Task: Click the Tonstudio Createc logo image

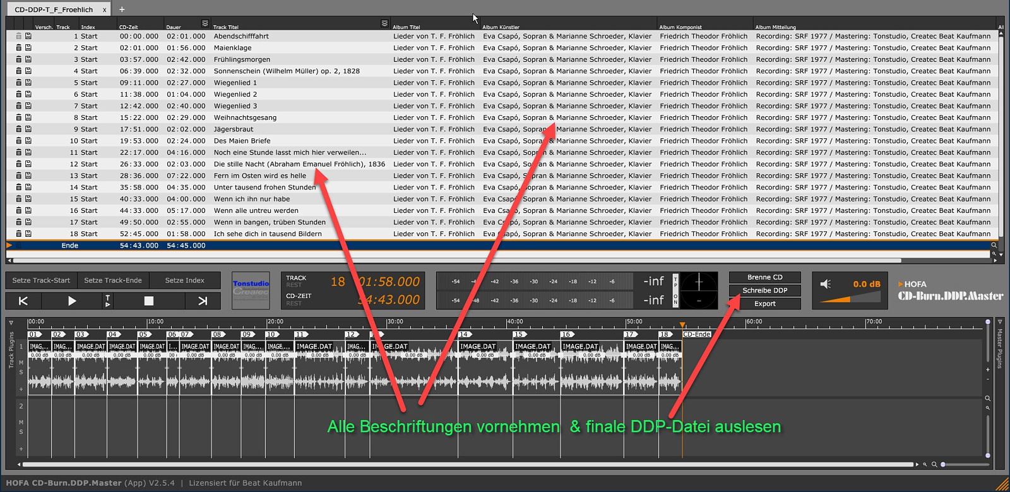Action: [251, 291]
